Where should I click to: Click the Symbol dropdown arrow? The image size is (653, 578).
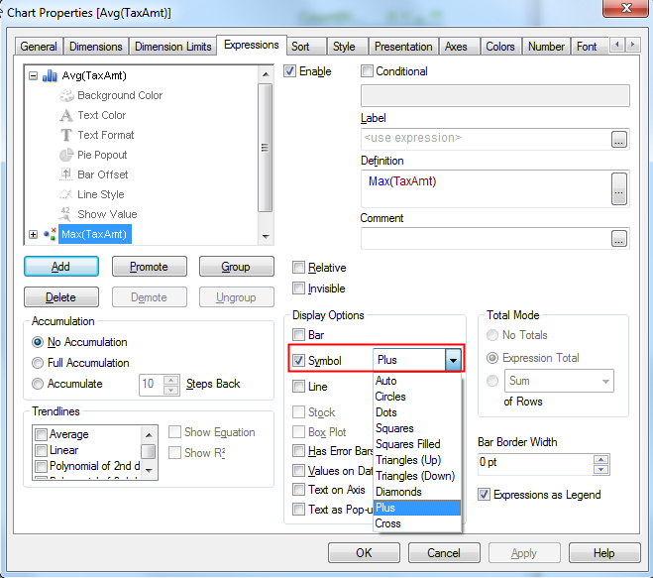click(453, 360)
